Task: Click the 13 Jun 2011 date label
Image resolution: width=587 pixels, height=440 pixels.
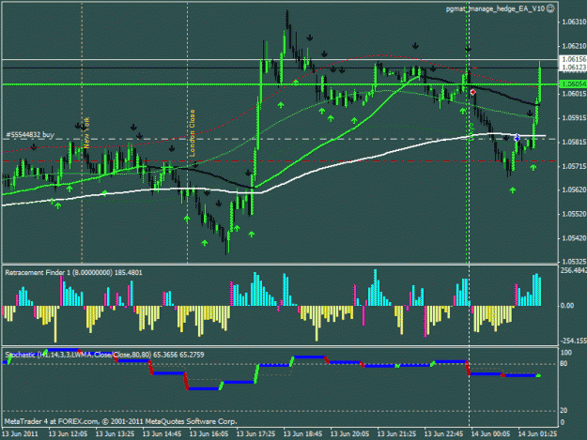Action: point(20,433)
